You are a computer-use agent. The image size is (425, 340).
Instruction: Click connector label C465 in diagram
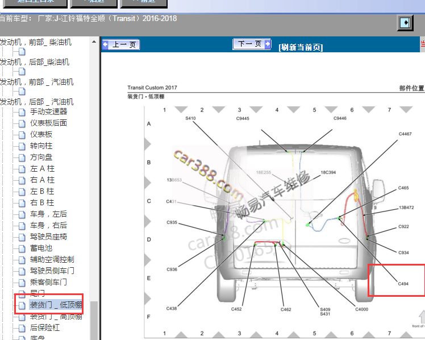(x=403, y=188)
